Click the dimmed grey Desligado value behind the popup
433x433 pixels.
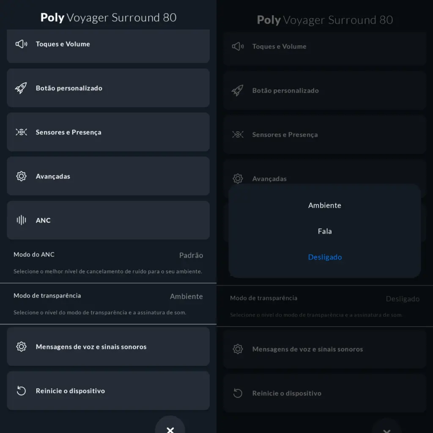[x=402, y=299]
